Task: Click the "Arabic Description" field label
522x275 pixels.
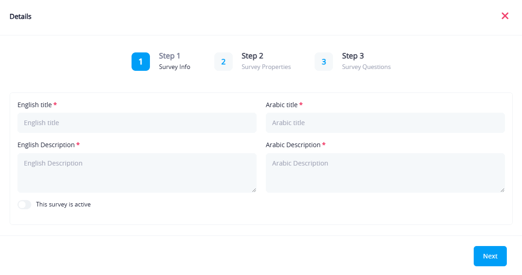Action: click(293, 145)
